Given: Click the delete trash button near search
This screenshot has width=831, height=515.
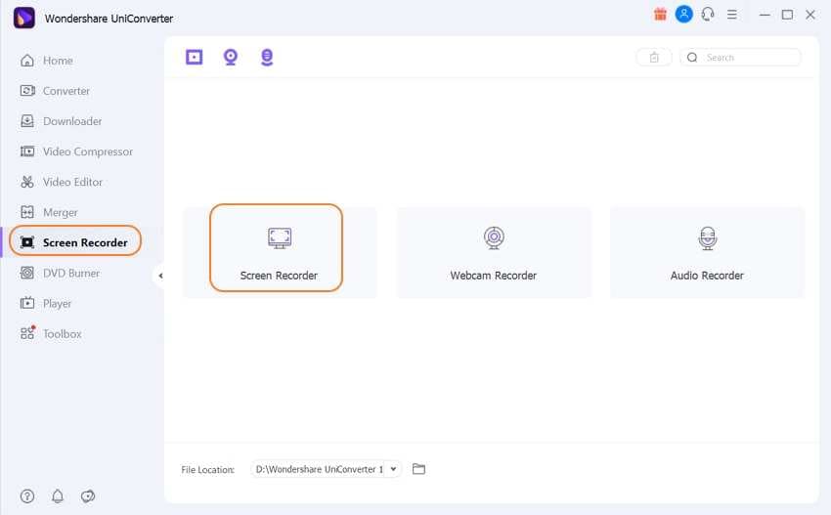Looking at the screenshot, I should (x=654, y=58).
